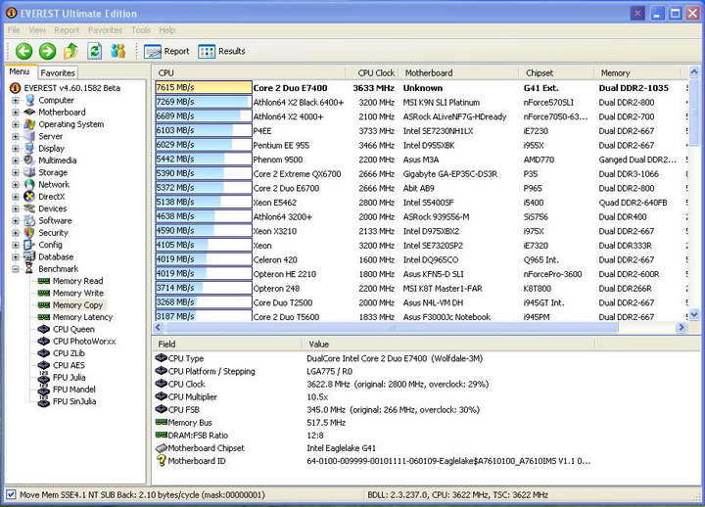Go forward with the green right arrow
This screenshot has width=705, height=507.
[47, 51]
